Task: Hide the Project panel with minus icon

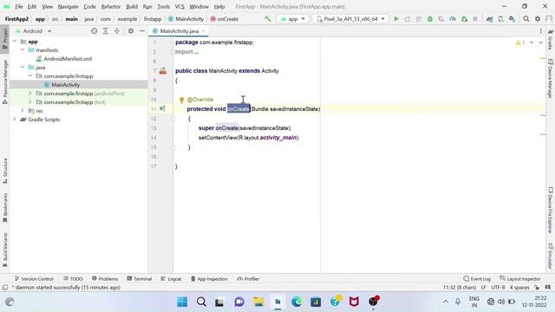Action: tap(142, 31)
